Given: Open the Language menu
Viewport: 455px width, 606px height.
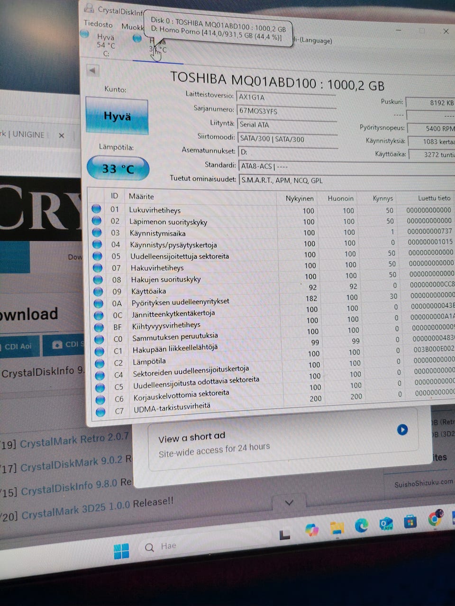Looking at the screenshot, I should coord(313,41).
